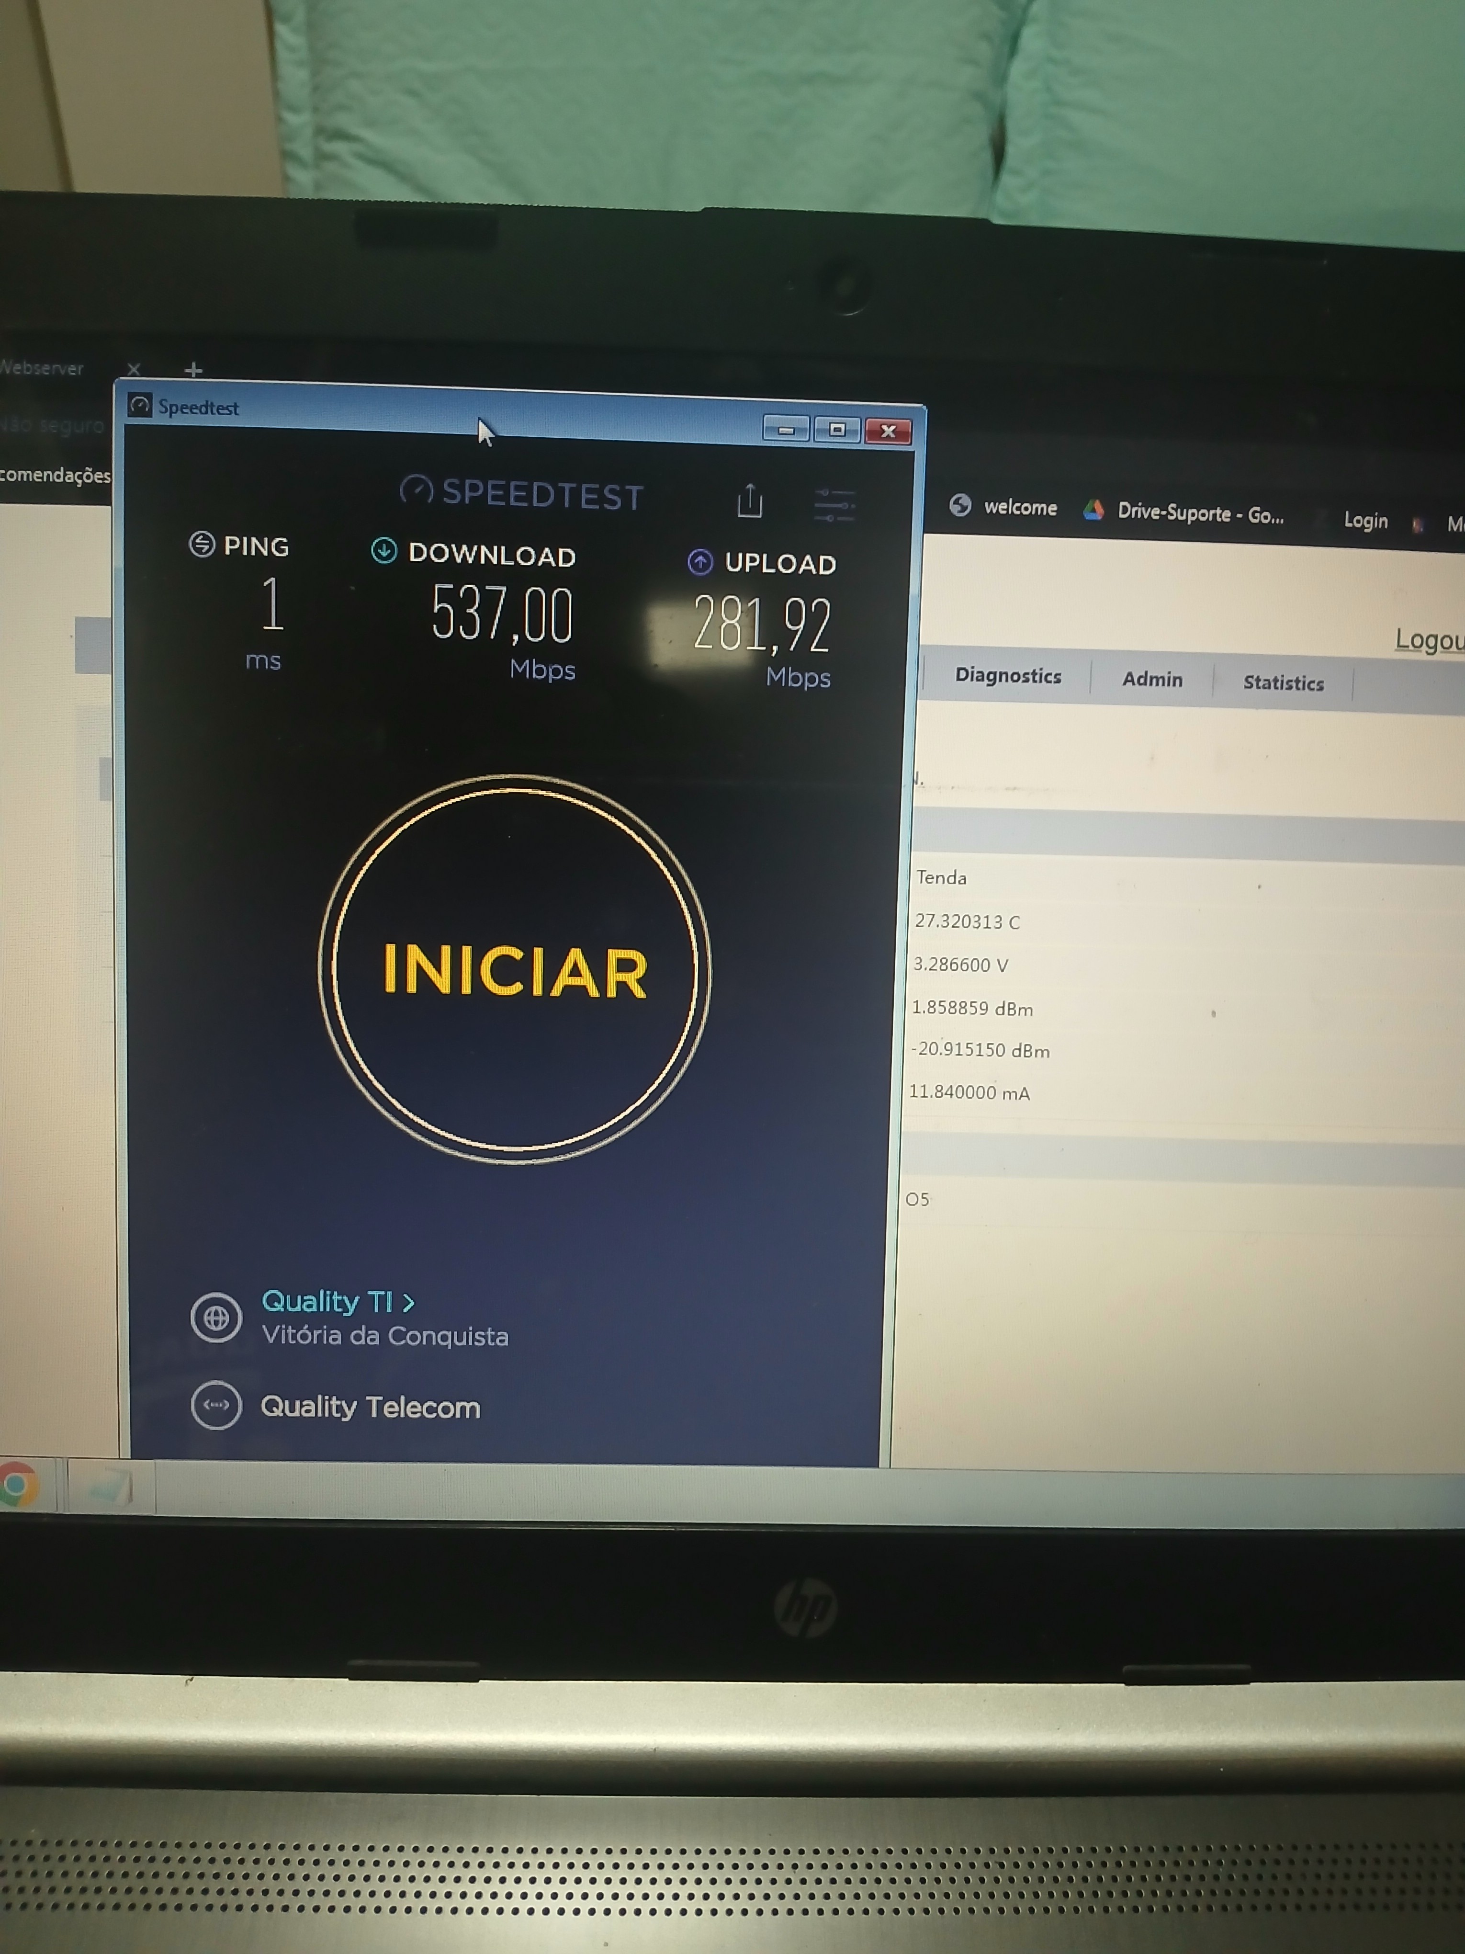Click the share results icon
Viewport: 1465px width, 1954px height.
[x=750, y=500]
